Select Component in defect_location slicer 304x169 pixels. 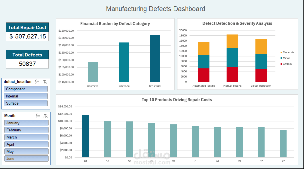(26, 89)
